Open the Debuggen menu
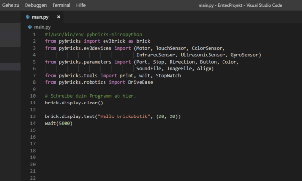The height and width of the screenshot is (181, 302). point(36,5)
